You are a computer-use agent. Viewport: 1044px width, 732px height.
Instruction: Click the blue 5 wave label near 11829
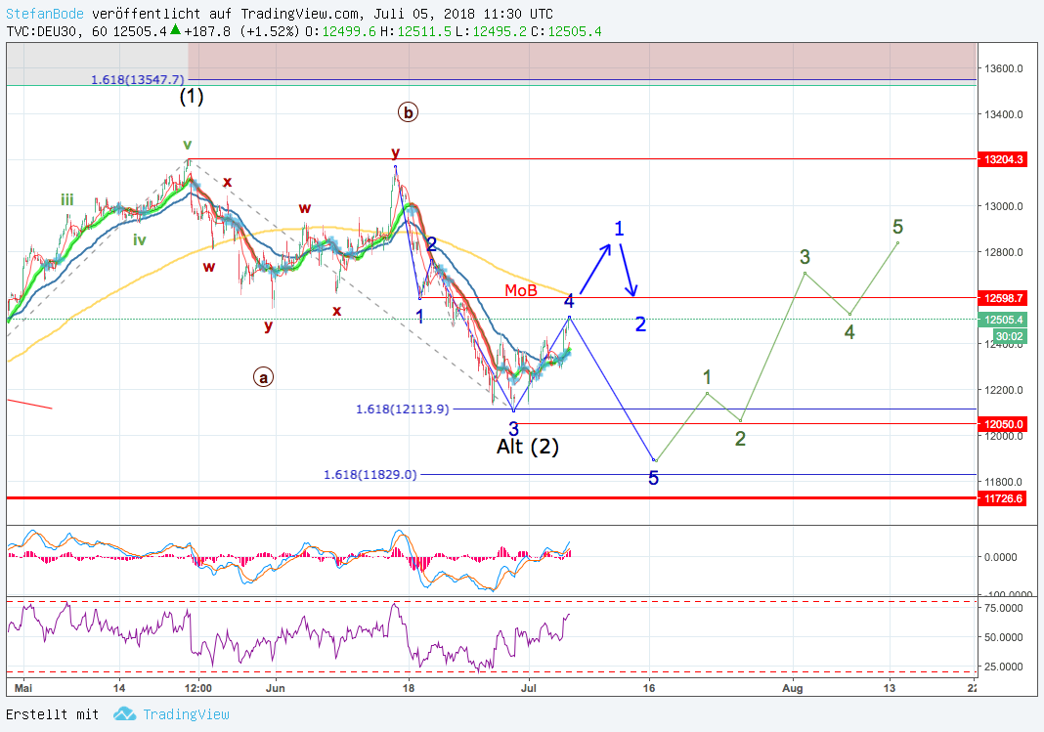coord(654,479)
